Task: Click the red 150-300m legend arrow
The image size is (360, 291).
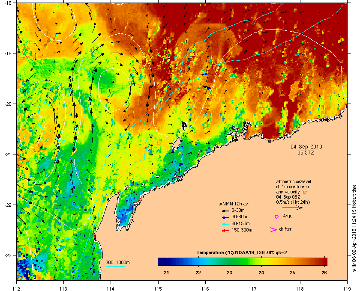Action: pyautogui.click(x=225, y=231)
